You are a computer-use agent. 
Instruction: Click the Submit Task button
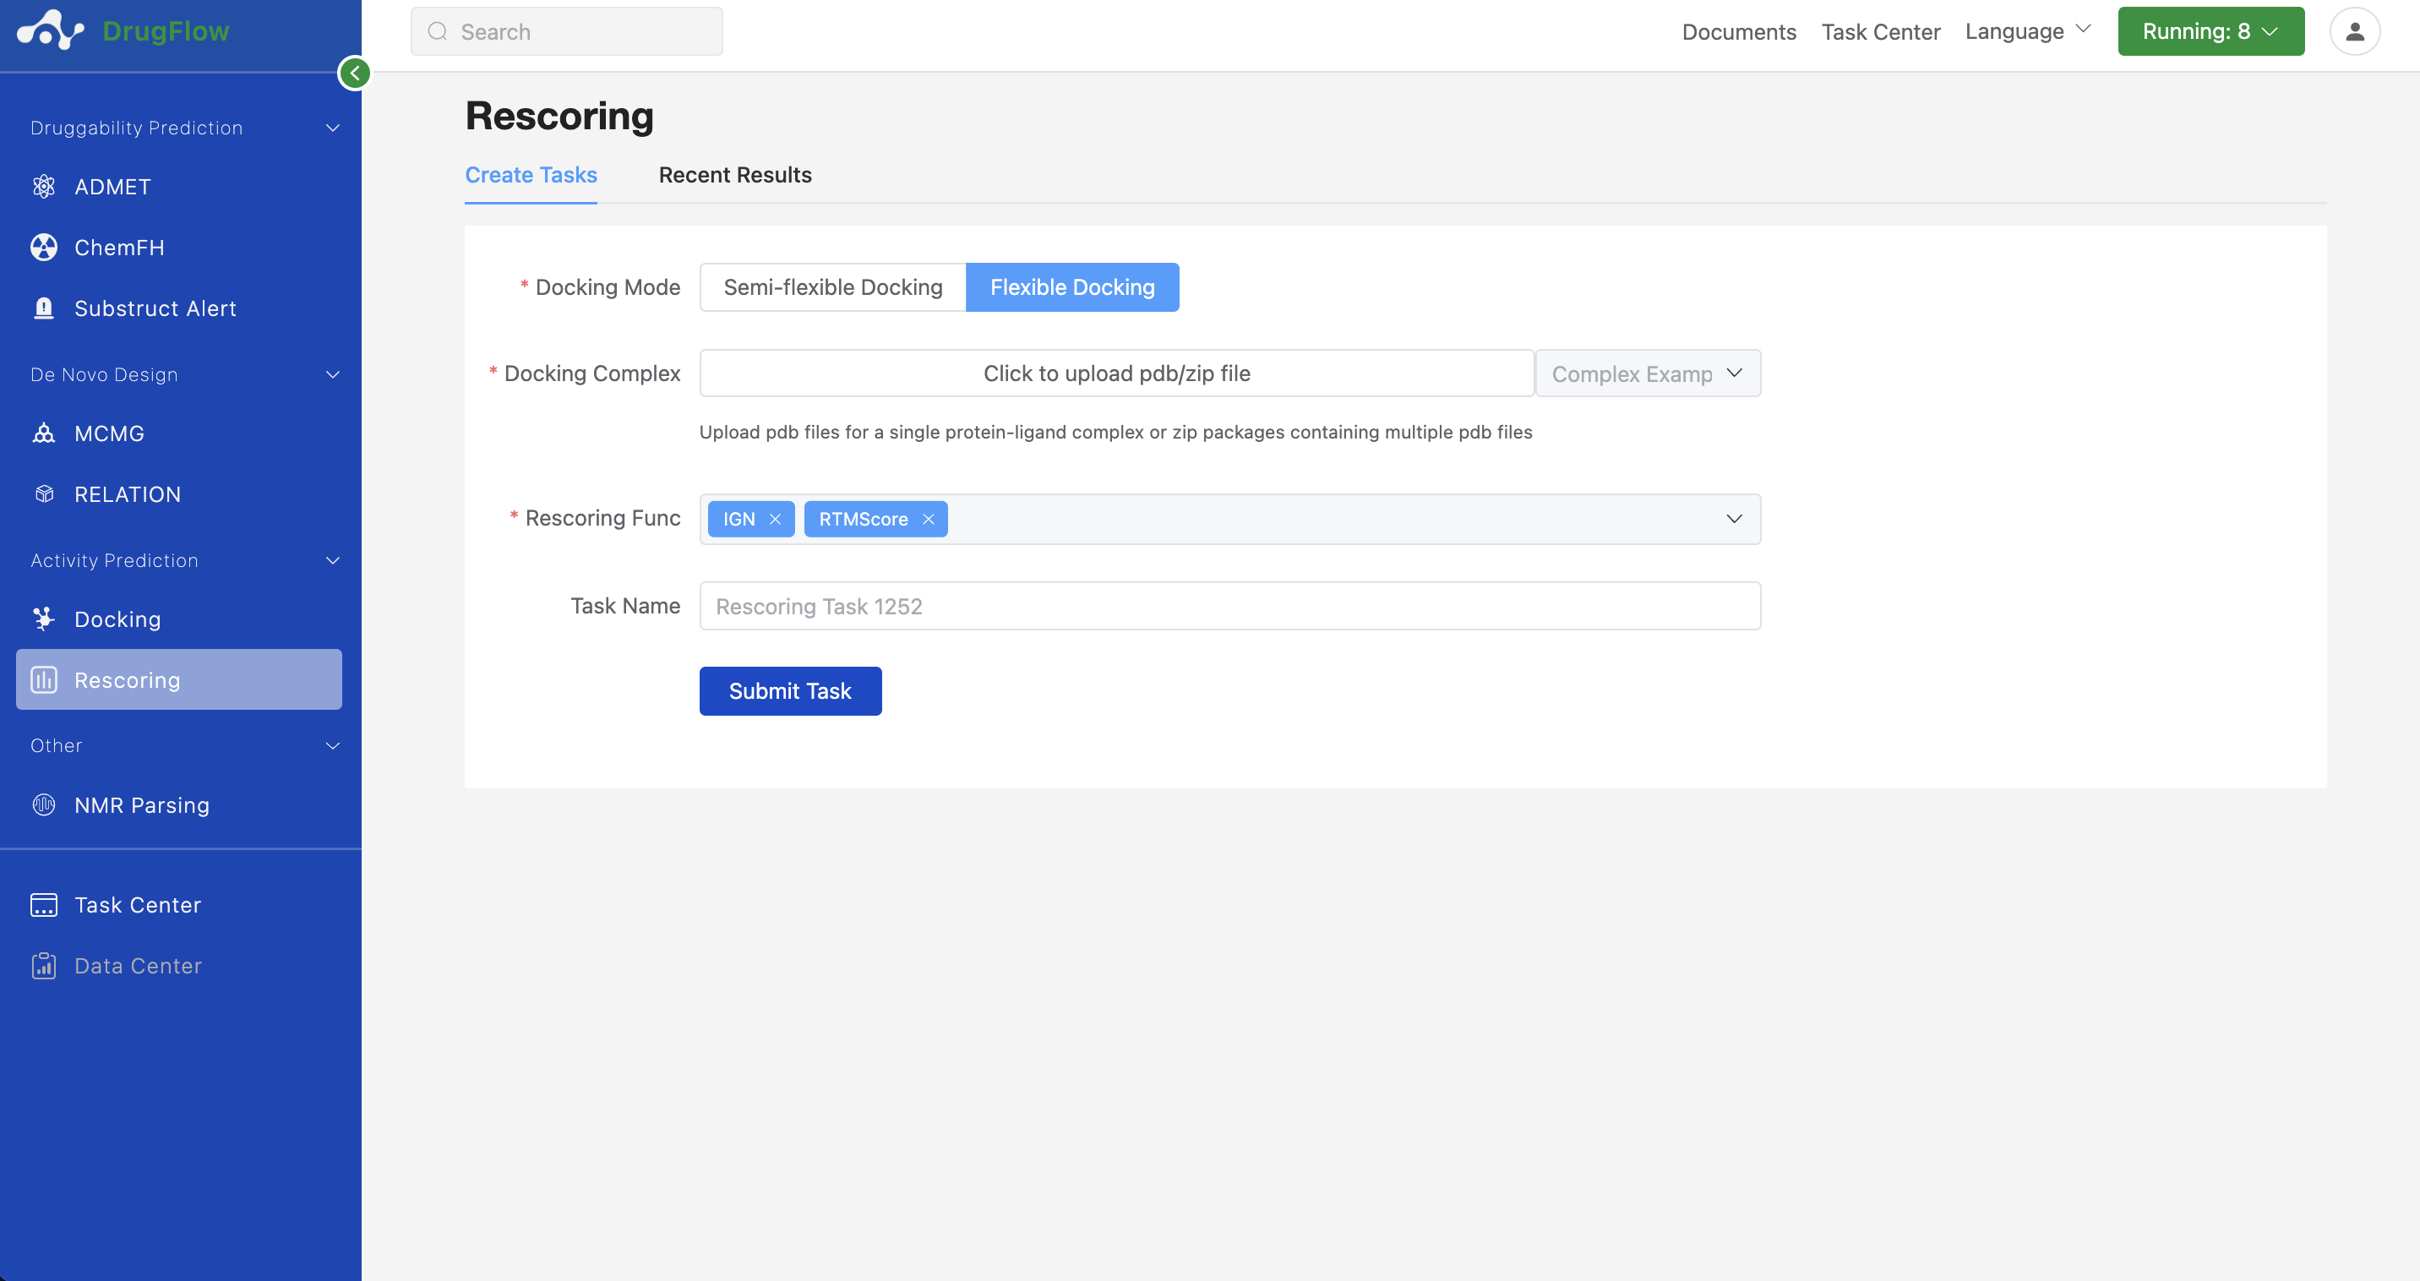[790, 690]
